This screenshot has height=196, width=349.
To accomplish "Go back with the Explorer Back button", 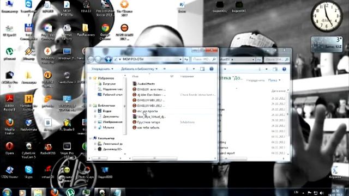I will click(91, 59).
